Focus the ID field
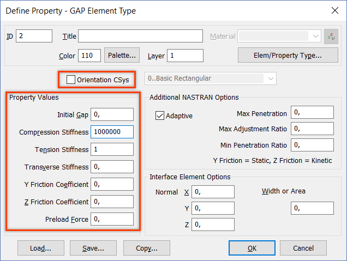The image size is (347, 261). click(34, 36)
